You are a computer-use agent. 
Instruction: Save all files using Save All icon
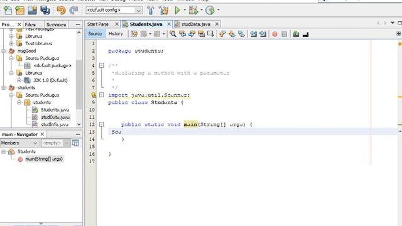[45, 10]
